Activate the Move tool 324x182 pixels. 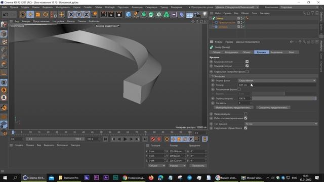[30, 15]
